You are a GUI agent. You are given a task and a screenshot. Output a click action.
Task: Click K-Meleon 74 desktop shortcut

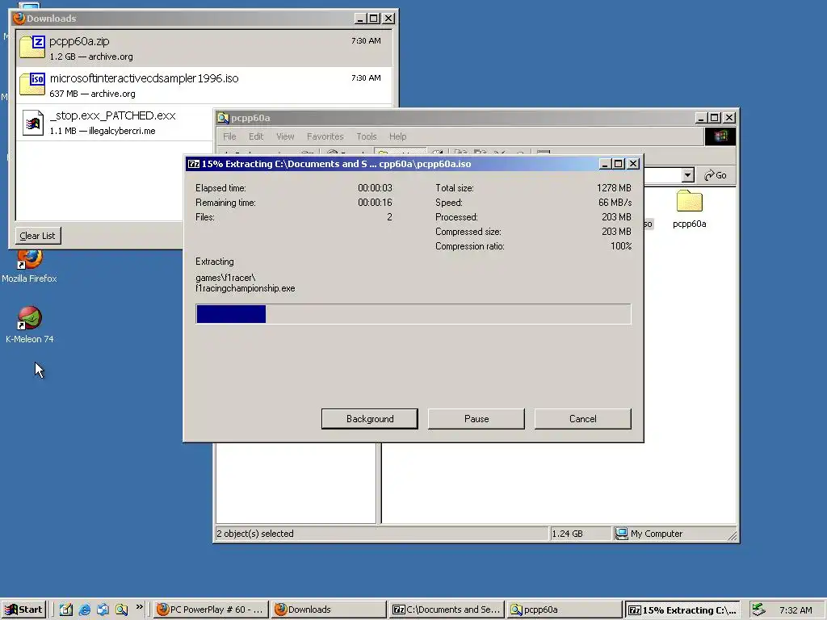pos(30,325)
